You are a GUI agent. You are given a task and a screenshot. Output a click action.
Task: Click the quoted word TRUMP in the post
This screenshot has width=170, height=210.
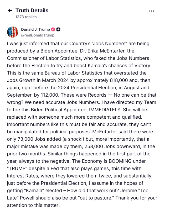tap(17, 168)
